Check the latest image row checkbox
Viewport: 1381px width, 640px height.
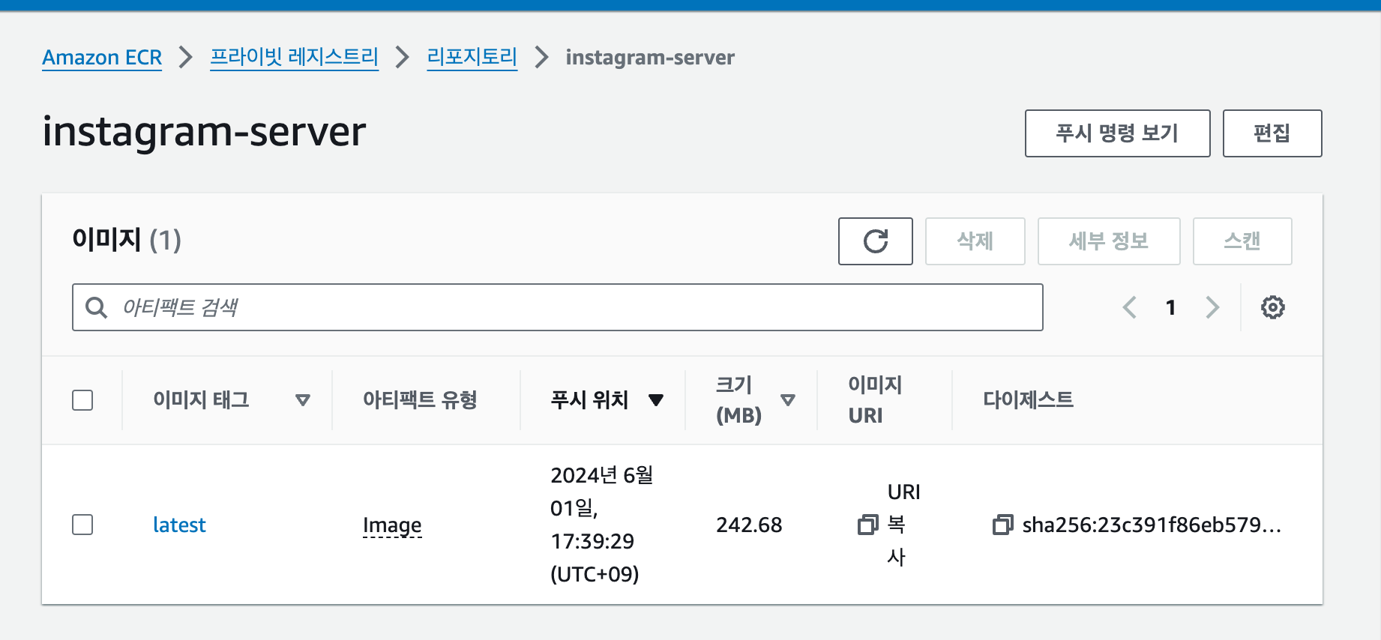pyautogui.click(x=82, y=525)
